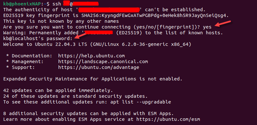Click the redacted username after ssh
257x125 pixels.
point(67,3)
